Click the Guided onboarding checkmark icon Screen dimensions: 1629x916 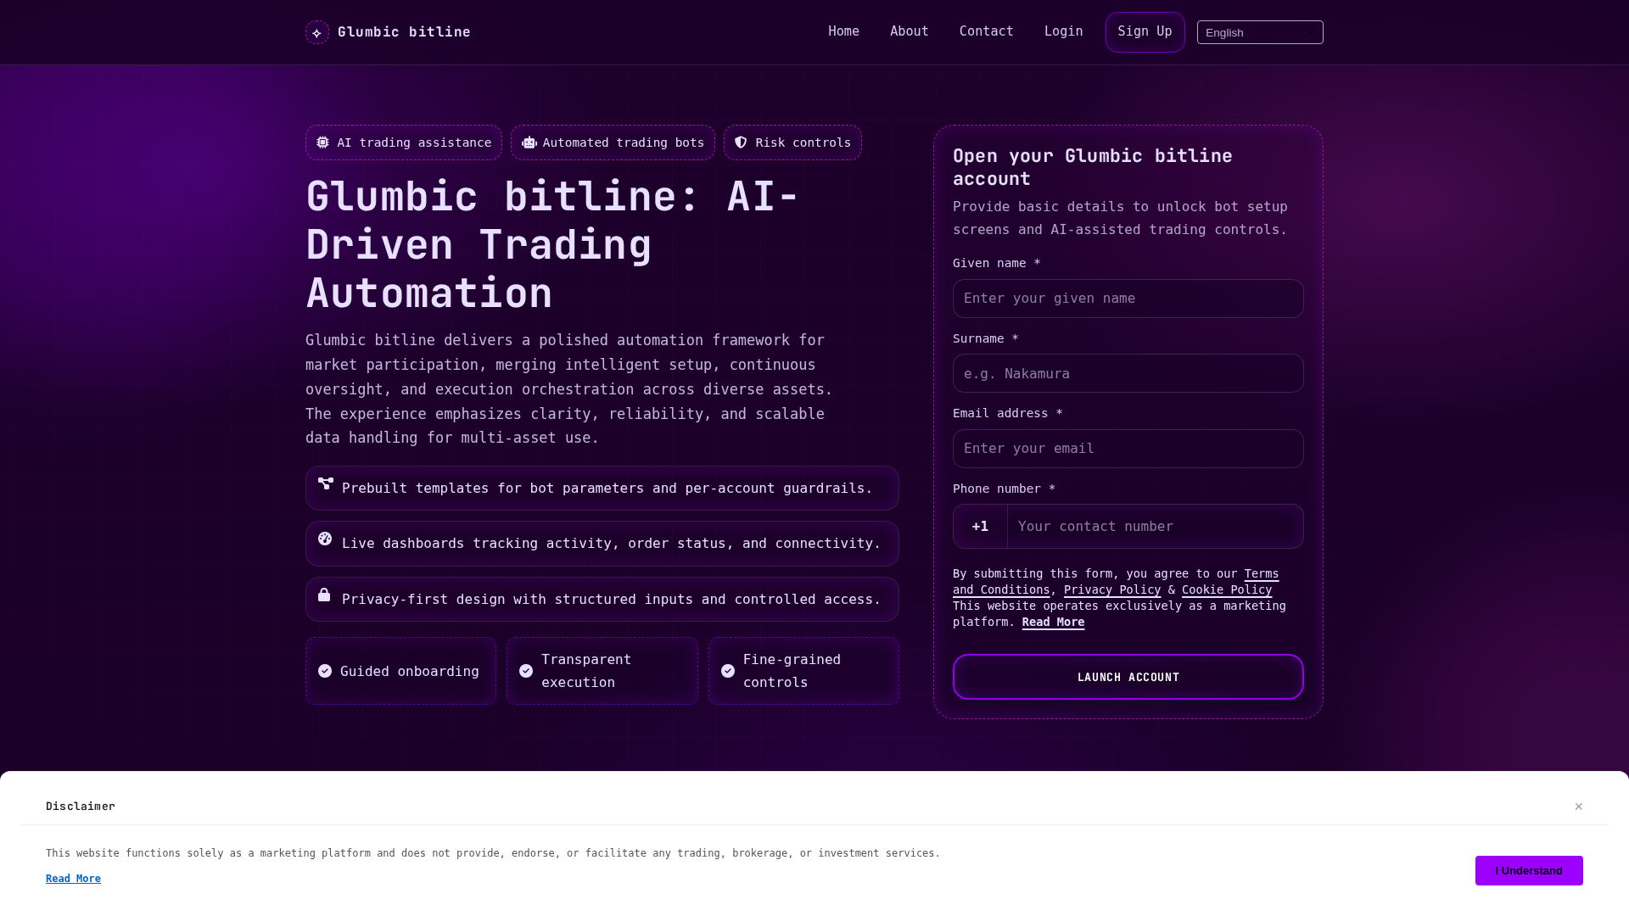pos(325,671)
